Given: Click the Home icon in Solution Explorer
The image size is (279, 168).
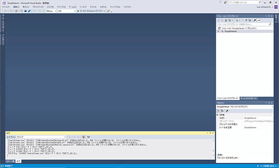Looking at the screenshot, I should [226, 20].
